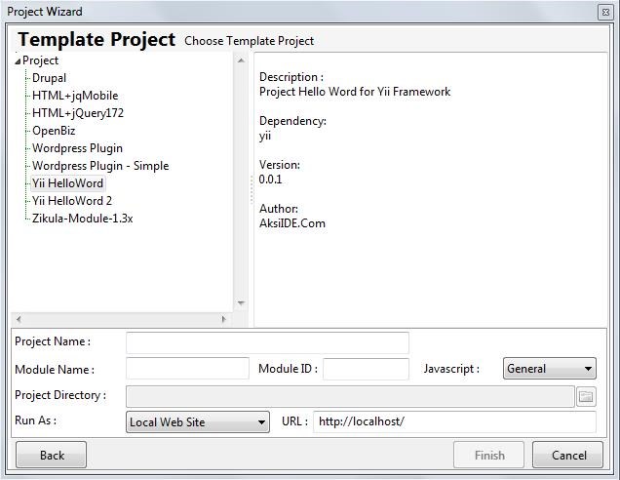Collapse the Project tree root node

[x=19, y=61]
